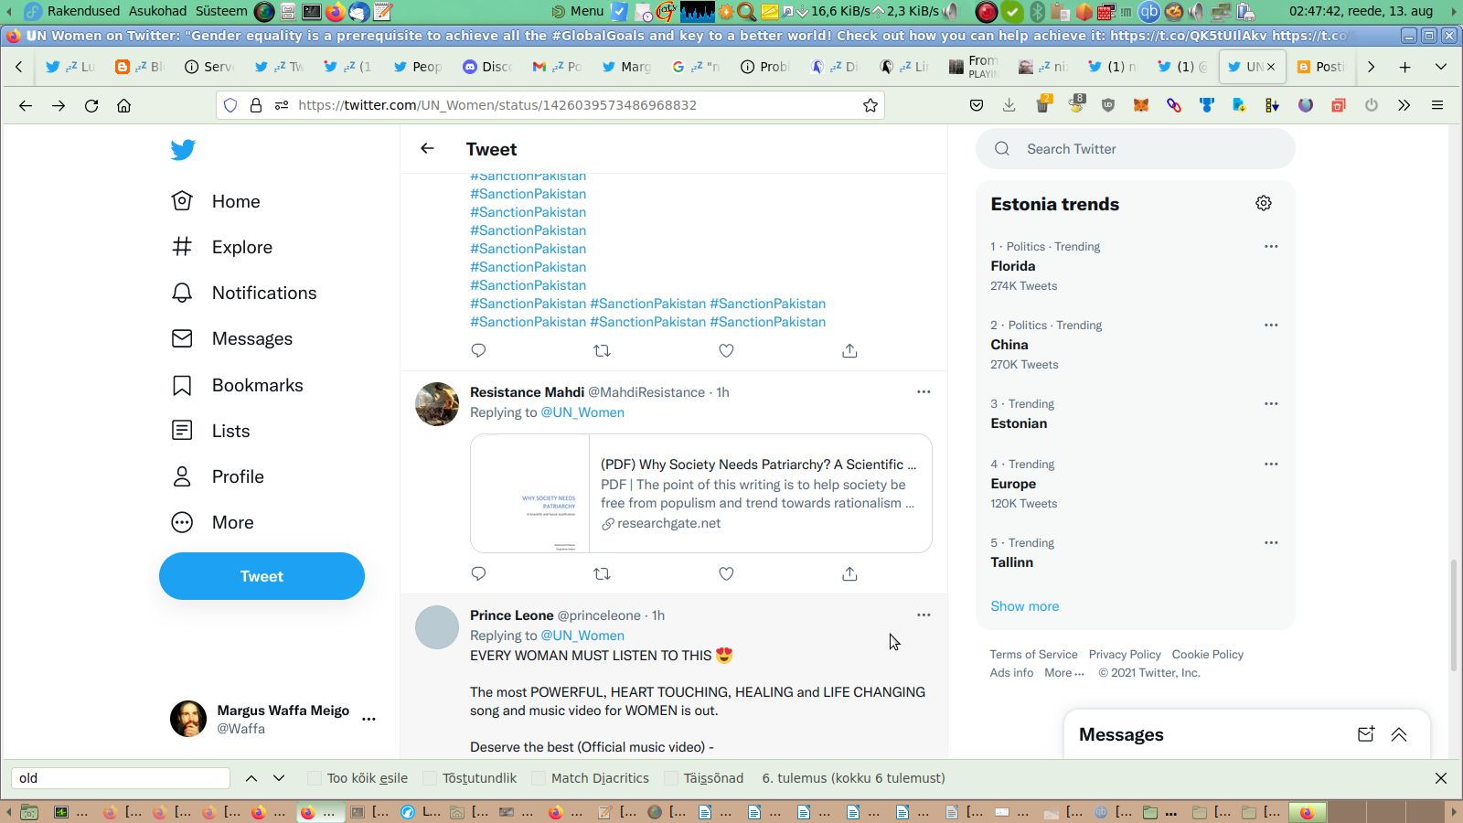The width and height of the screenshot is (1463, 823).
Task: Go to the Explore section
Action: coord(222,247)
